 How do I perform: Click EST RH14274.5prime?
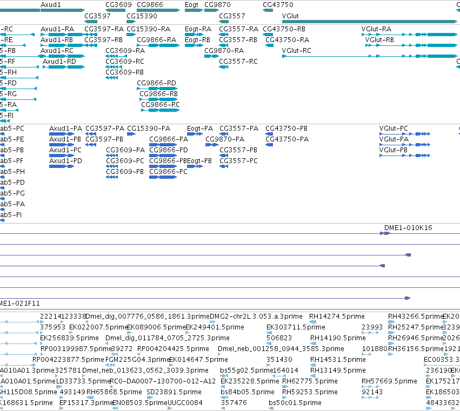(x=337, y=316)
